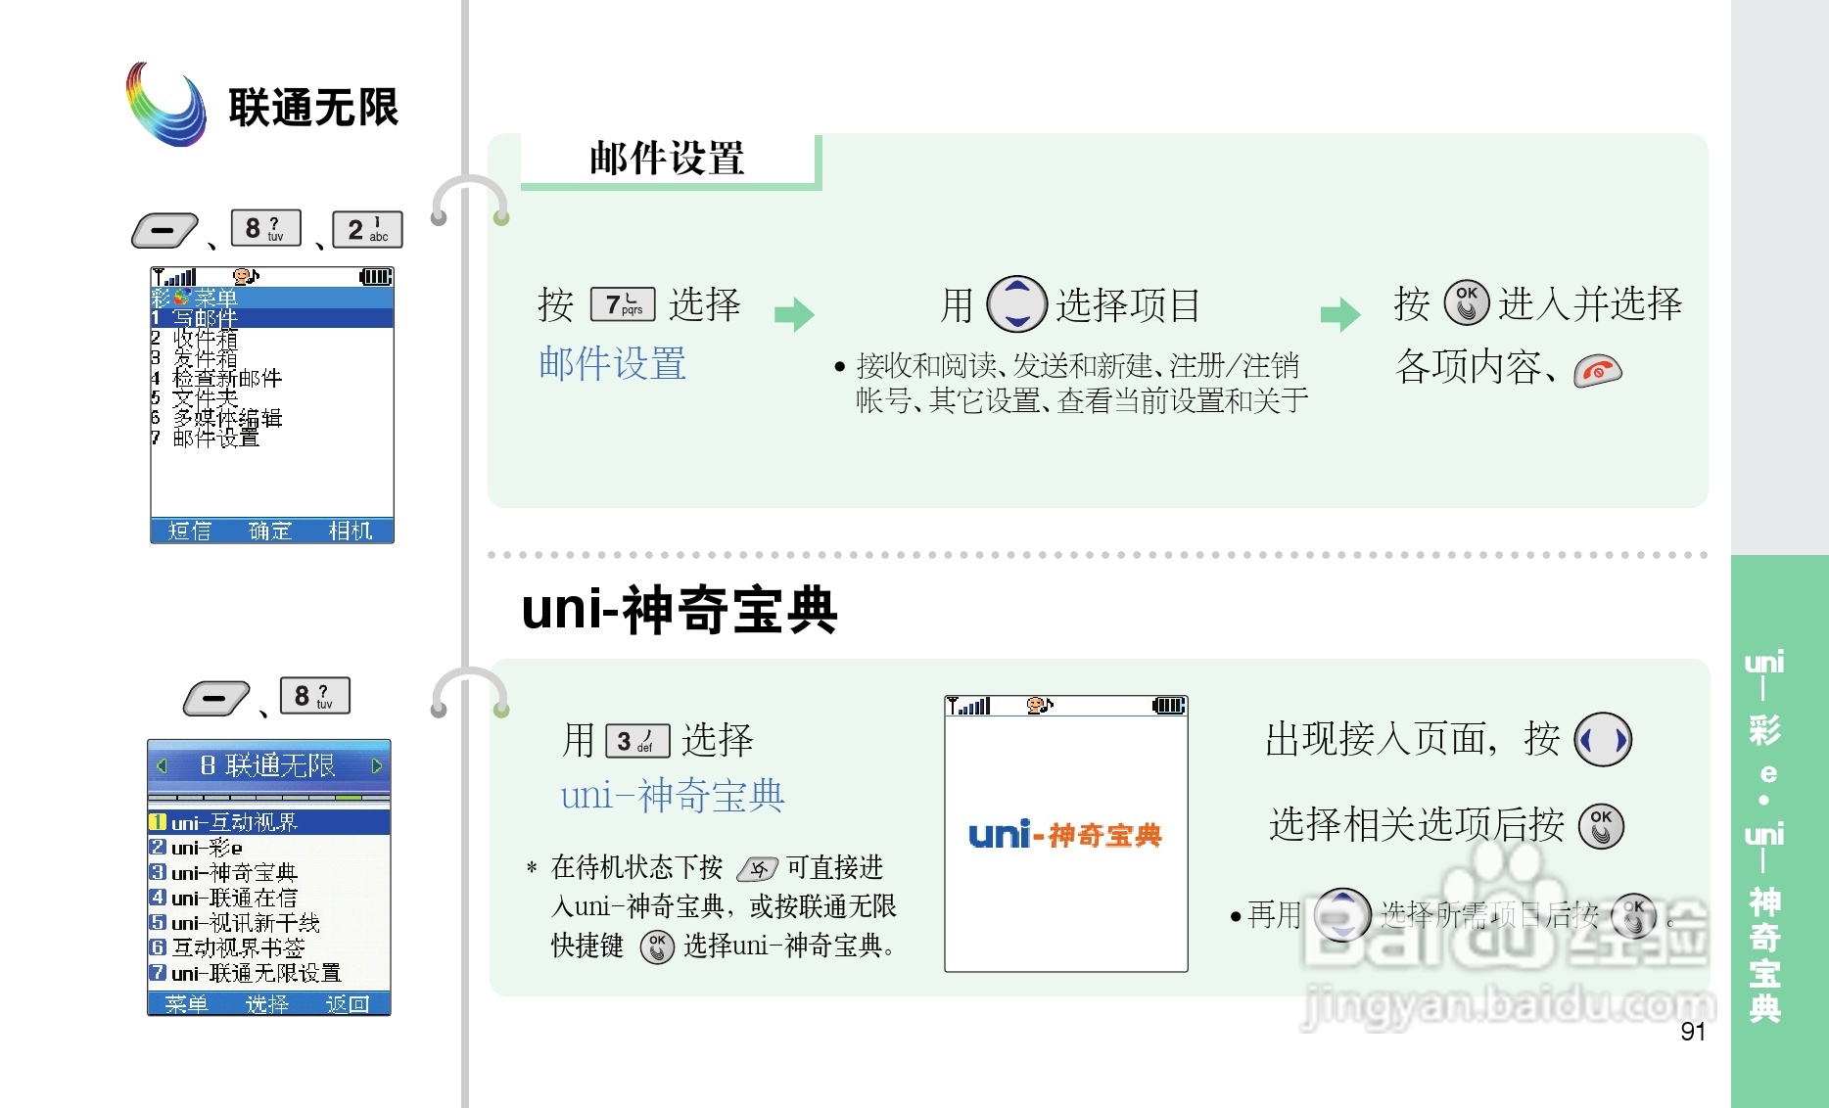Click the navigation key icon after 再用
The height and width of the screenshot is (1108, 1829).
1342,915
